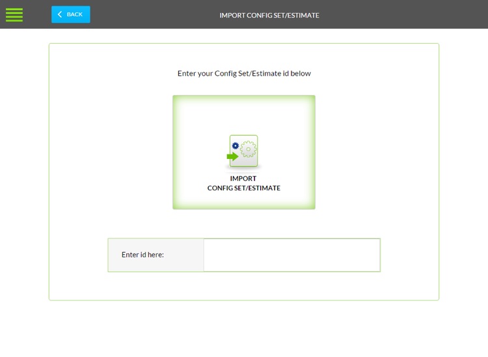The width and height of the screenshot is (488, 357).
Task: Open the green hamburger menu
Action: (14, 14)
